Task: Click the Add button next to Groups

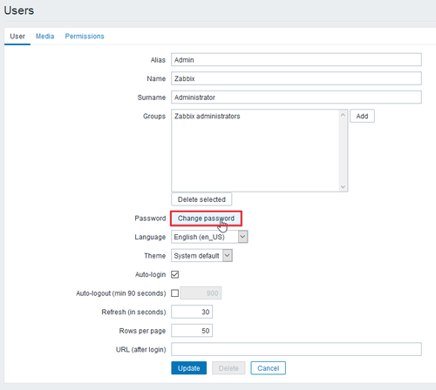Action: [362, 116]
